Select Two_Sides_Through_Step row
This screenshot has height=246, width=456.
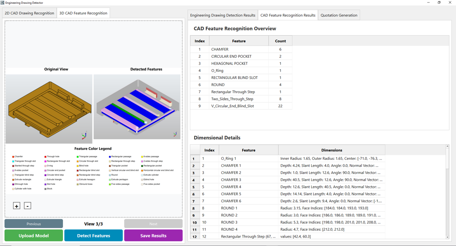coord(241,99)
